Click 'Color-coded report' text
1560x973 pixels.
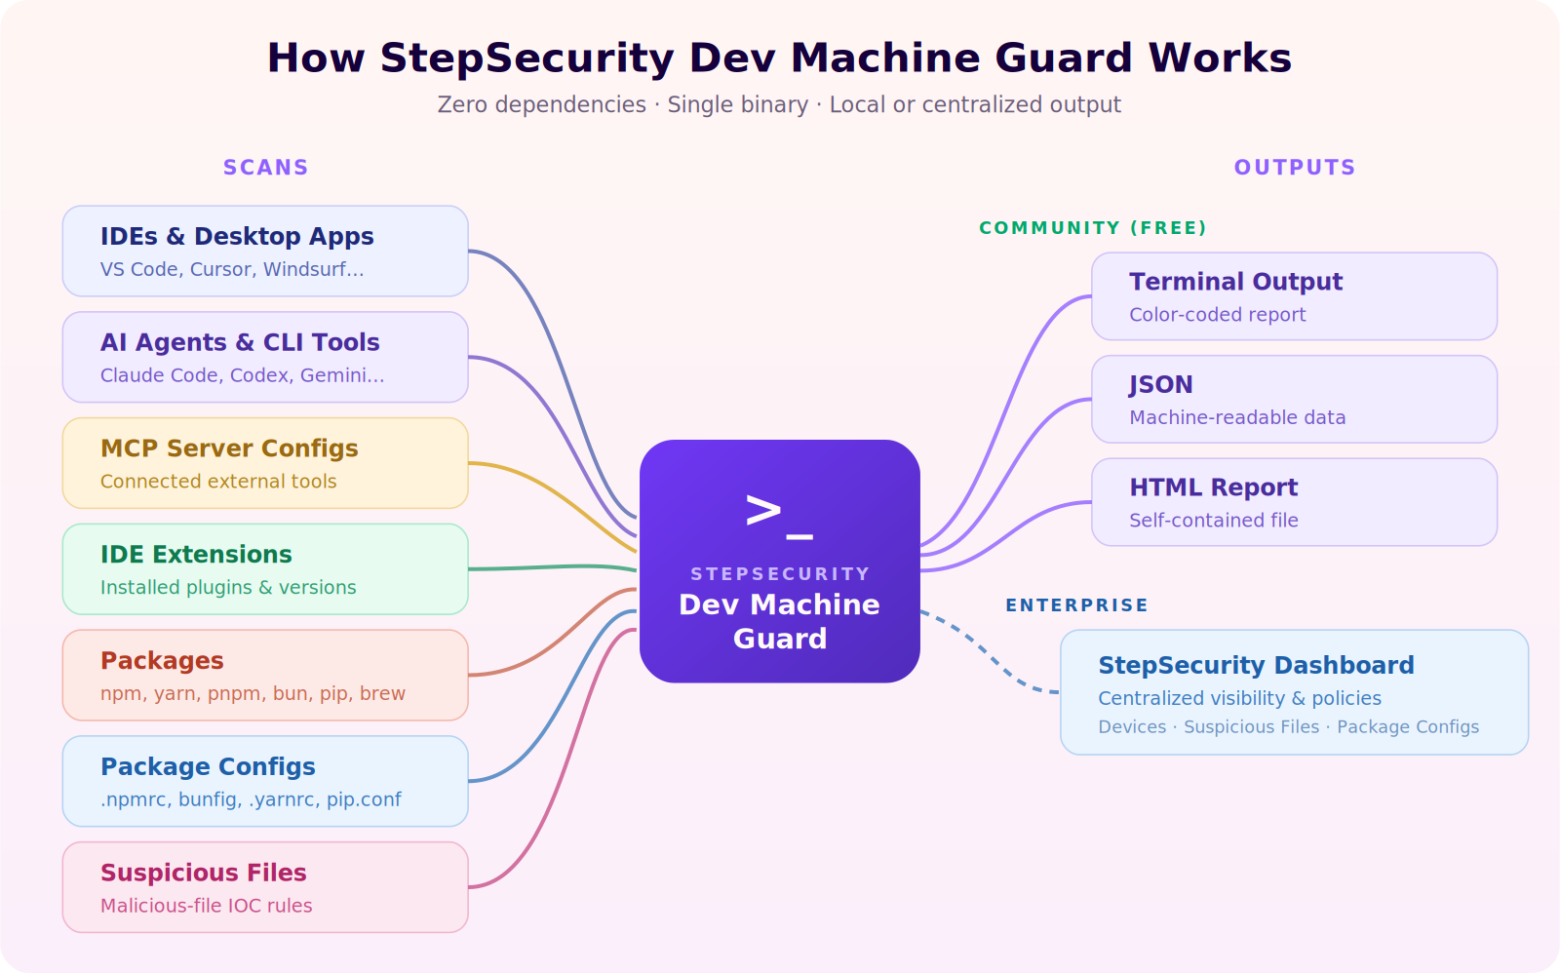point(1217,315)
